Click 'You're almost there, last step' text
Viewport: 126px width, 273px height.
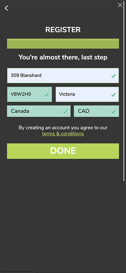point(63,57)
